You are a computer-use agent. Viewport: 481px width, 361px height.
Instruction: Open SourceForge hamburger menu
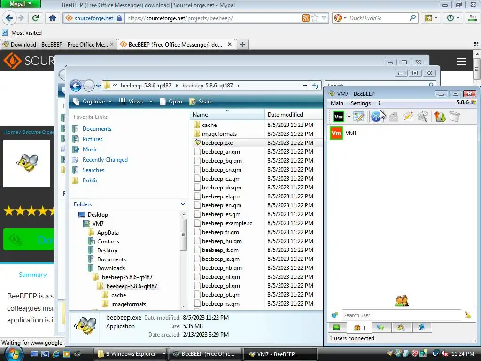tap(461, 62)
